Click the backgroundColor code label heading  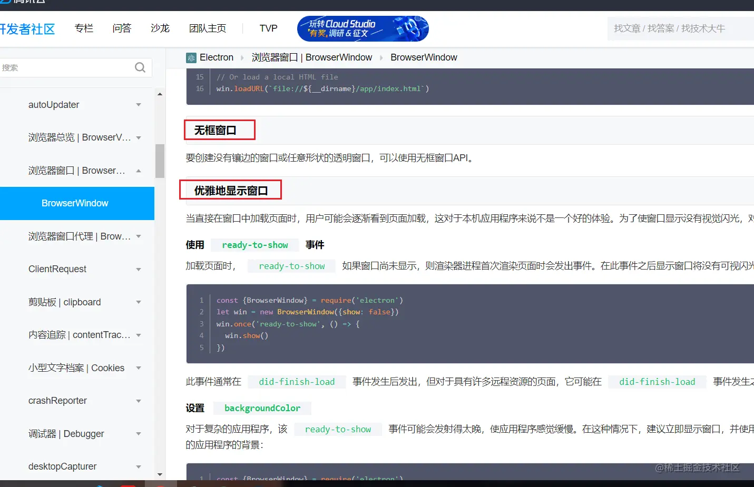point(262,408)
